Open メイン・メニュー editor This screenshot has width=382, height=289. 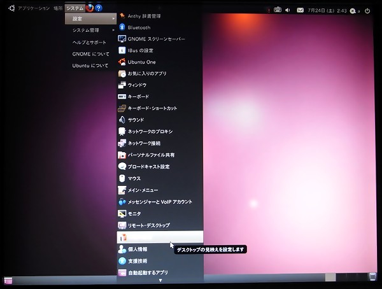(x=160, y=190)
